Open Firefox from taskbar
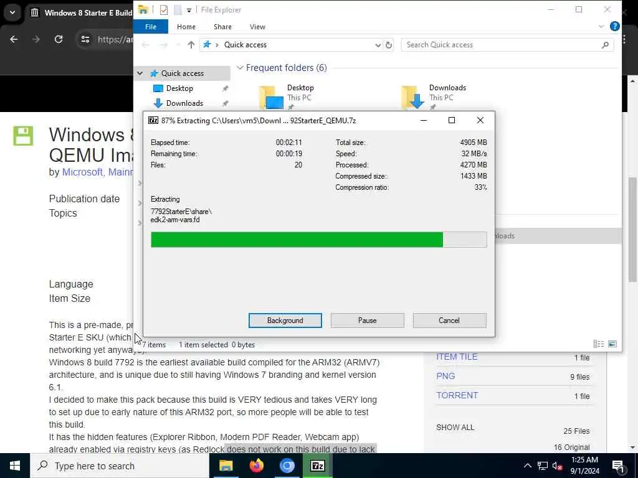638x478 pixels. [256, 466]
